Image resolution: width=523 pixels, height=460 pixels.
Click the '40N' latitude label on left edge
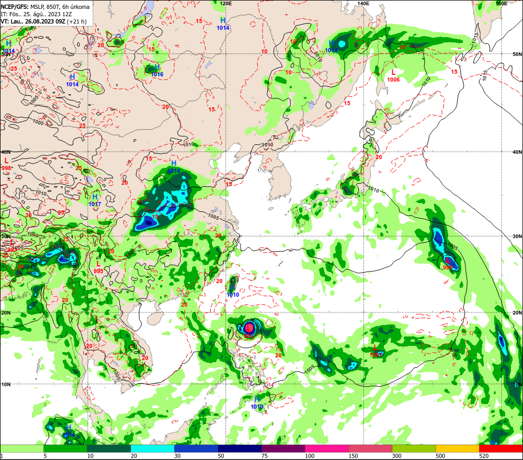(6, 152)
